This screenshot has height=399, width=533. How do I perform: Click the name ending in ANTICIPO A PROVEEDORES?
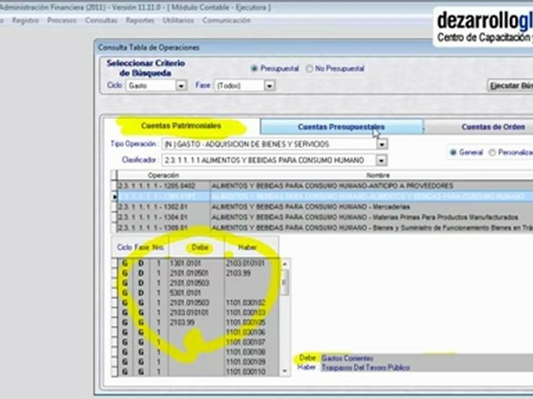click(x=333, y=186)
